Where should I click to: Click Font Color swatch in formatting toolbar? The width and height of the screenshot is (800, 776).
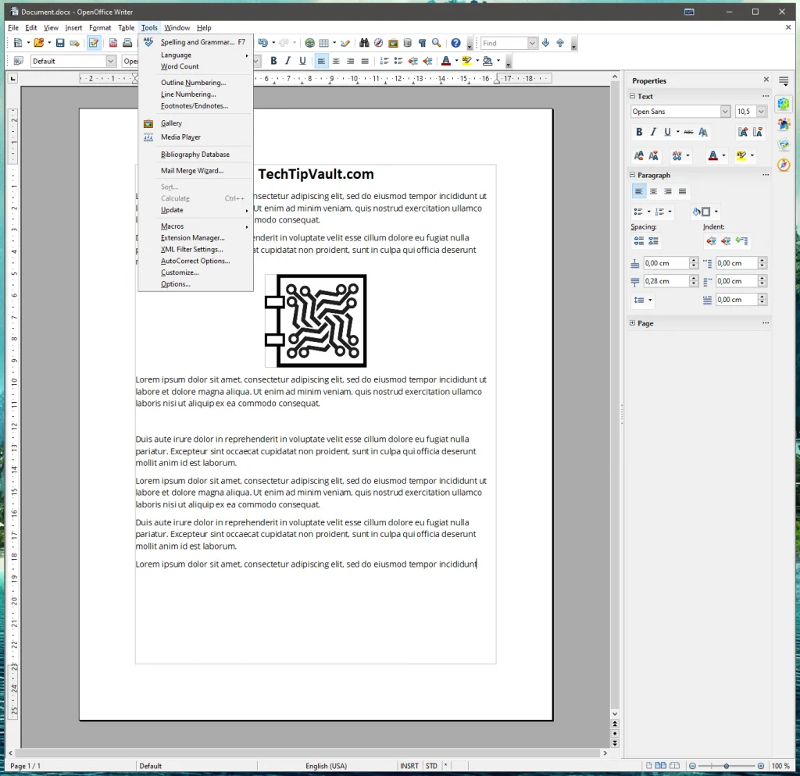pos(445,61)
